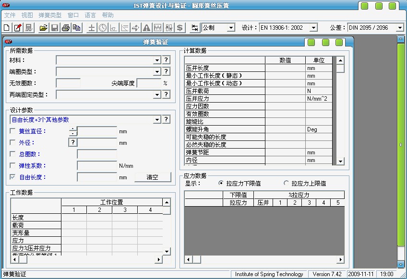The height and width of the screenshot is (279, 407).
Task: Open the 两端固定类型 dropdown
Action: click(x=157, y=94)
